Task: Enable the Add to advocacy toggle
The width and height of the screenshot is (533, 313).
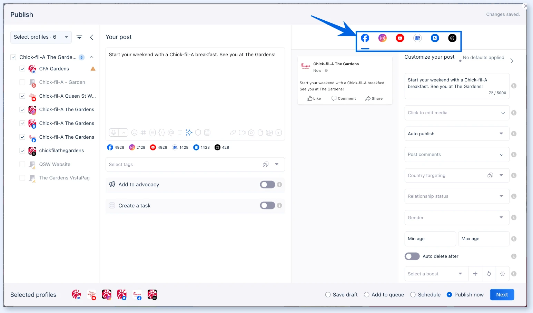Action: [x=267, y=185]
